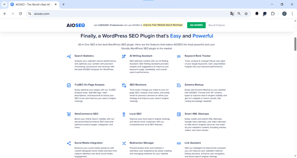Click the 'Join 3,000,000+ Professionals' text
Image resolution: width=297 pixels, height=158 pixels.
(x=108, y=25)
